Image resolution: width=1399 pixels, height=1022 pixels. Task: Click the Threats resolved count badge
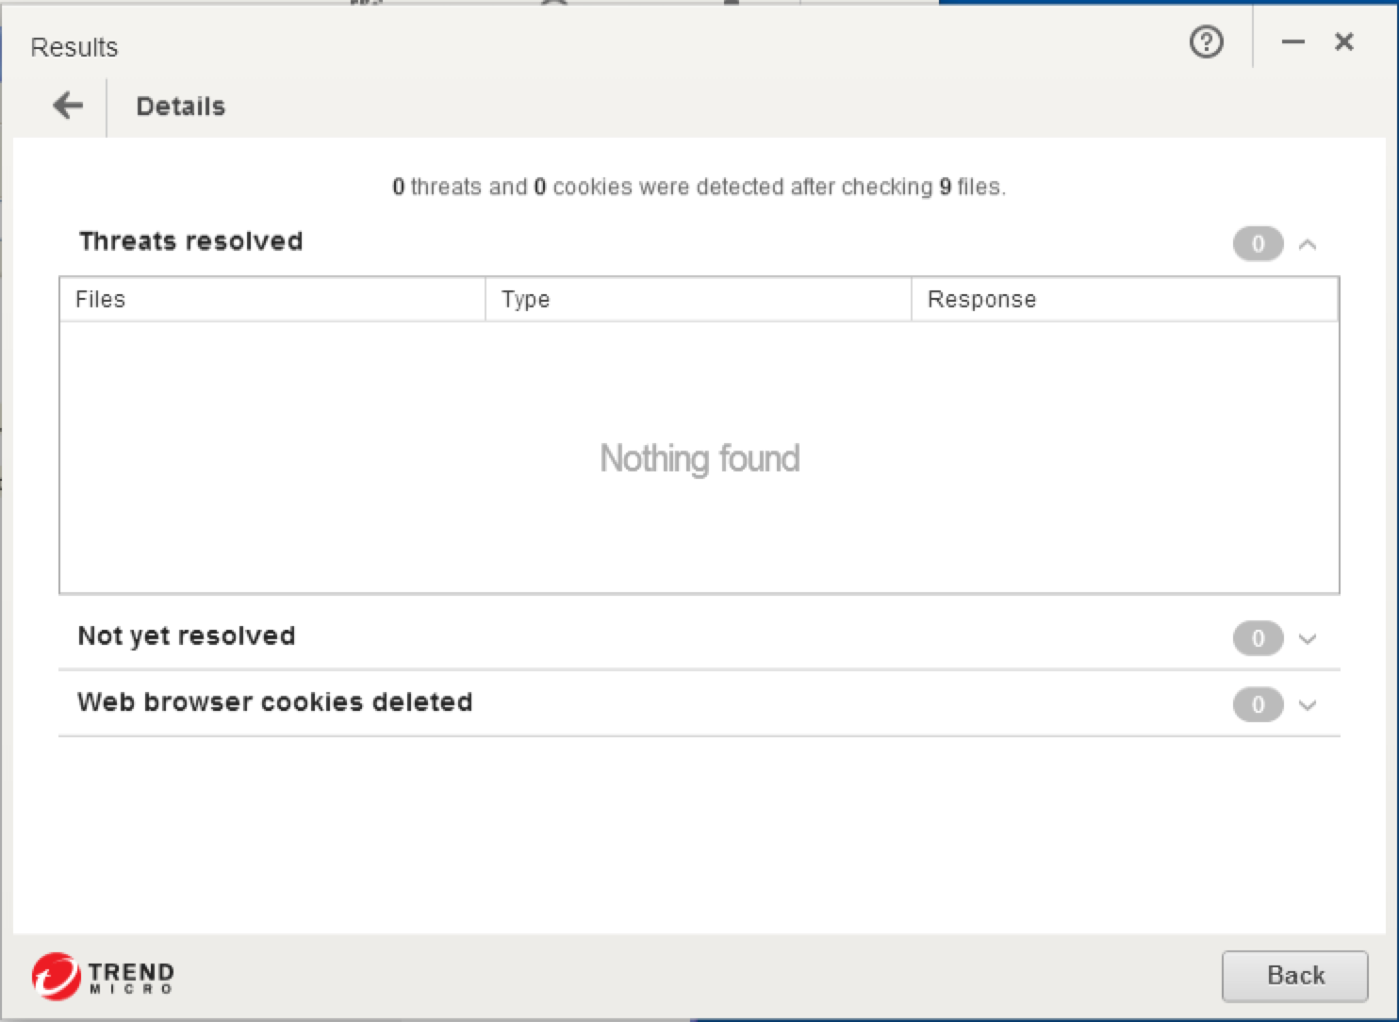tap(1258, 244)
